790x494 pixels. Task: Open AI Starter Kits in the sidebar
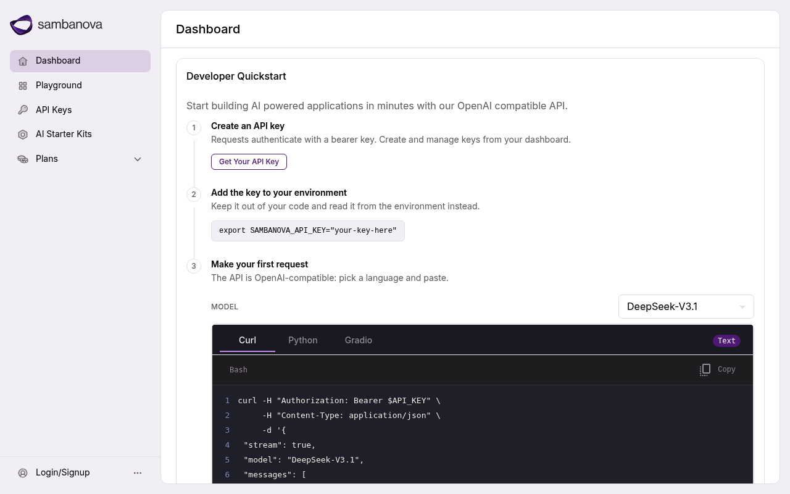click(x=80, y=134)
